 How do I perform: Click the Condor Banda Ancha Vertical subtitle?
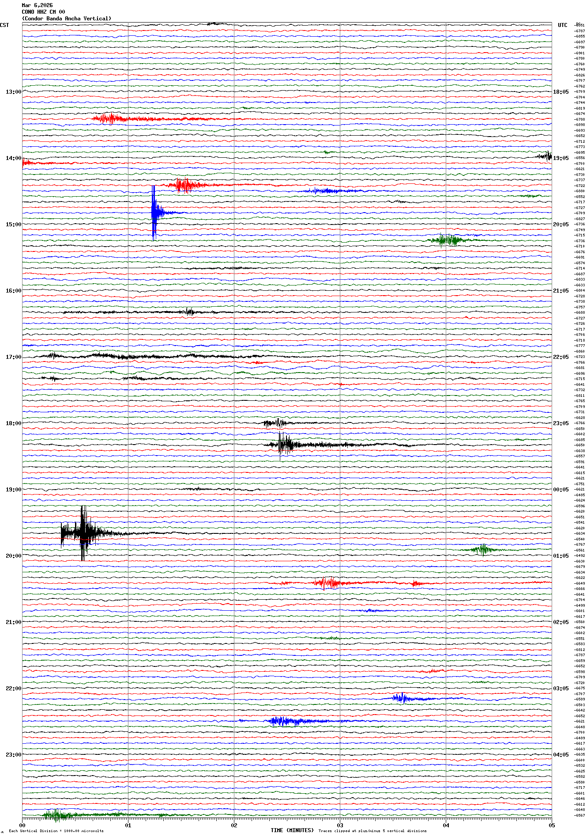point(67,19)
